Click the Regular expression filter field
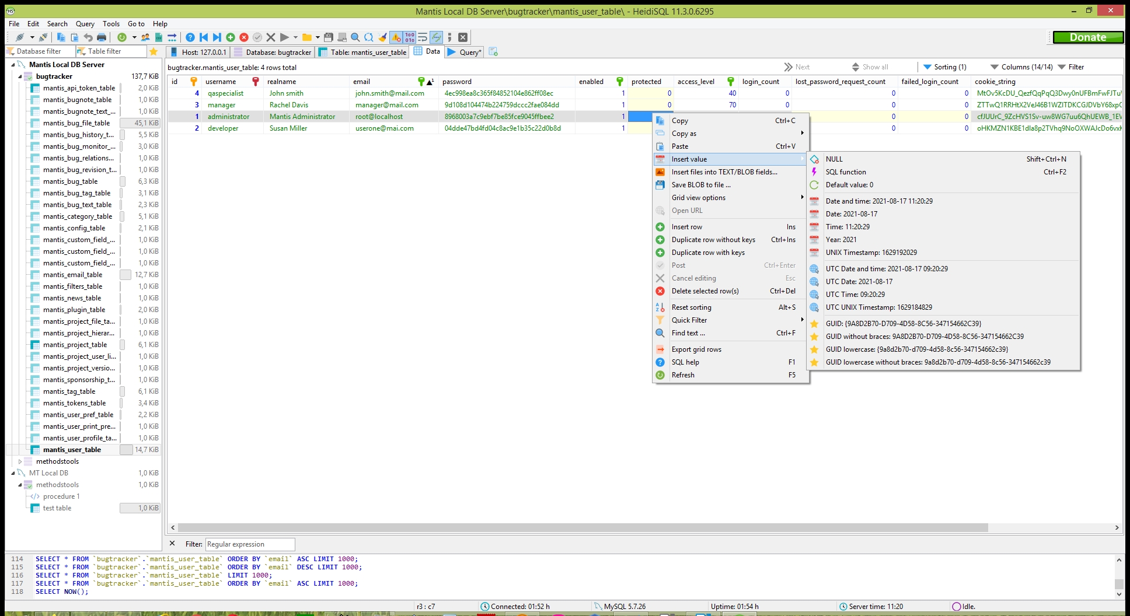The image size is (1130, 616). point(250,544)
